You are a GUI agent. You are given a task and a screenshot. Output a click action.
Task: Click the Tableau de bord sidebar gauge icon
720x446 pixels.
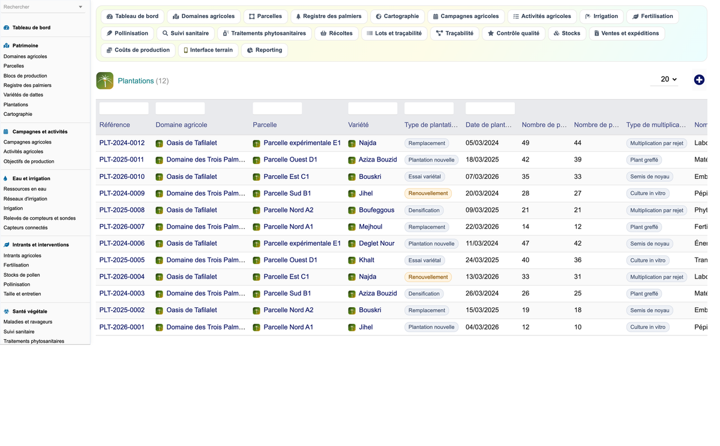(x=7, y=28)
